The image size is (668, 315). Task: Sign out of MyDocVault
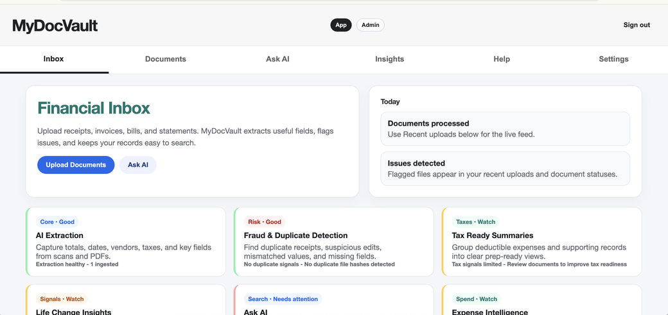click(637, 25)
